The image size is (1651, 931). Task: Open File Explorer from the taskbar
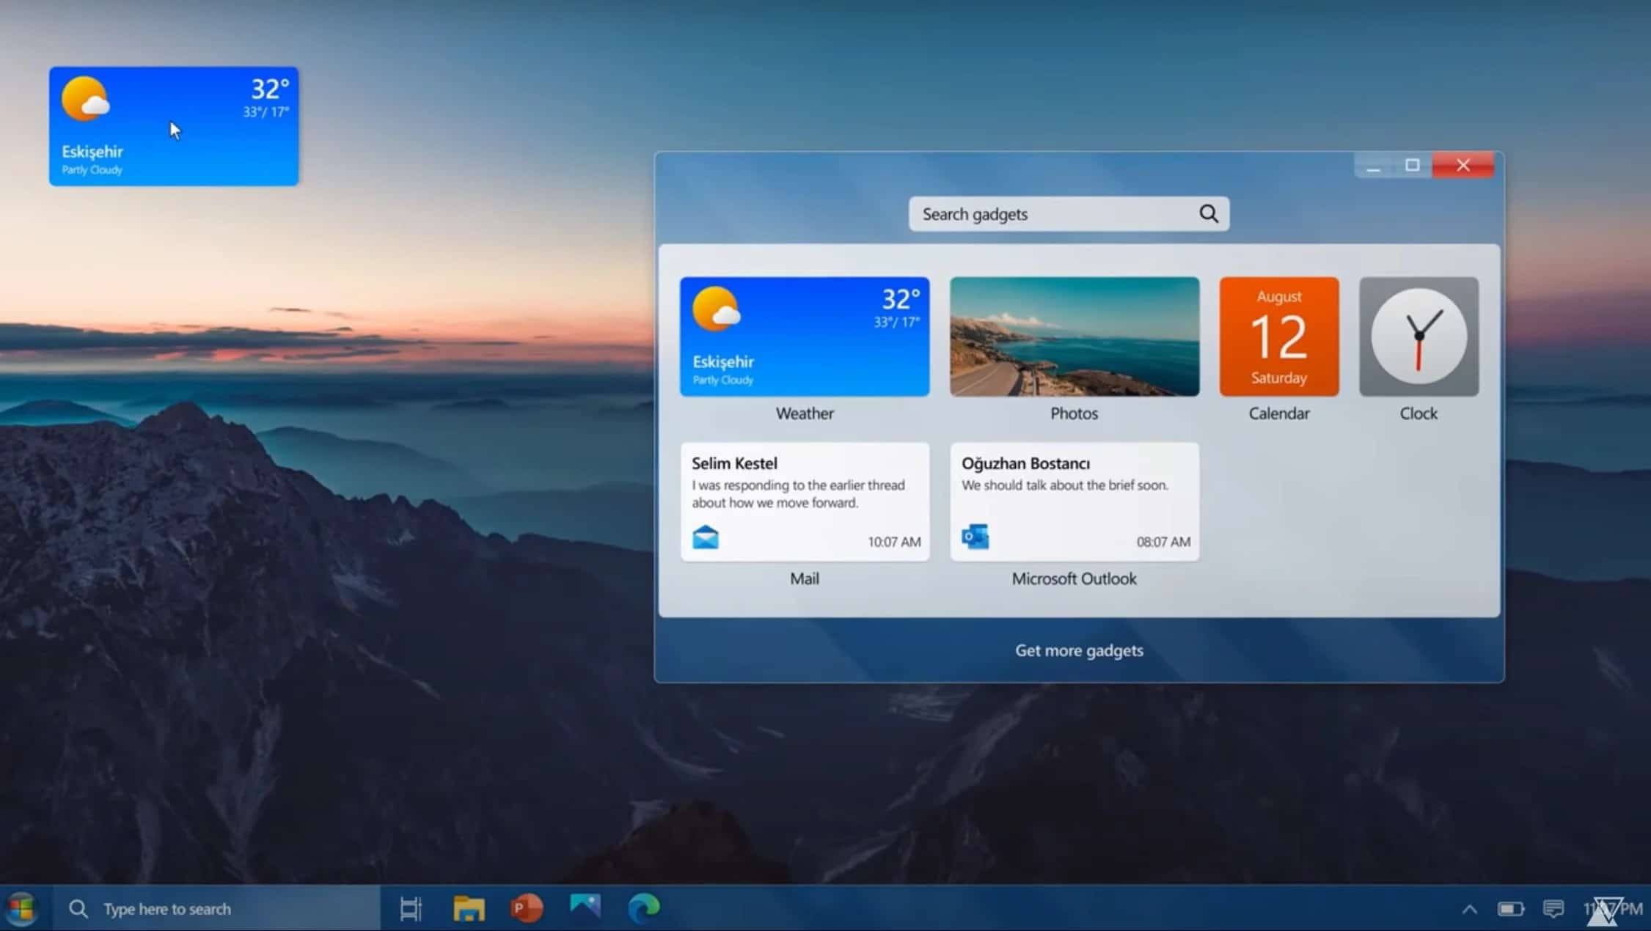[x=468, y=908]
